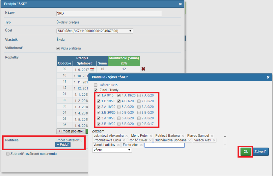Toggle Učitelia 0/15 checkbox
273x176 pixels.
pyautogui.click(x=96, y=85)
